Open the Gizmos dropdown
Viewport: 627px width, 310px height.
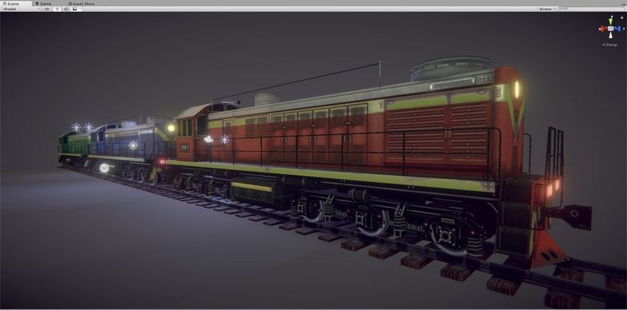546,9
